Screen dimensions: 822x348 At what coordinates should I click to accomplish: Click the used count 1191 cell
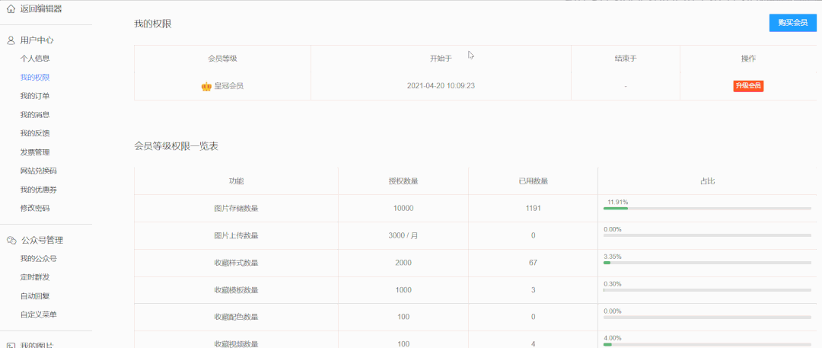(533, 209)
